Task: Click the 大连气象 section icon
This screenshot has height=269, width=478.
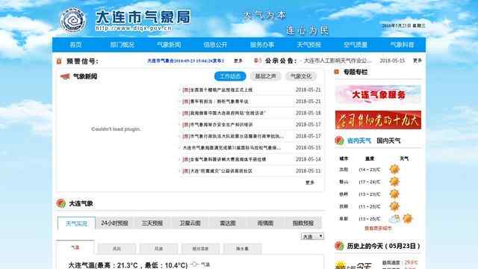Action: [61, 203]
